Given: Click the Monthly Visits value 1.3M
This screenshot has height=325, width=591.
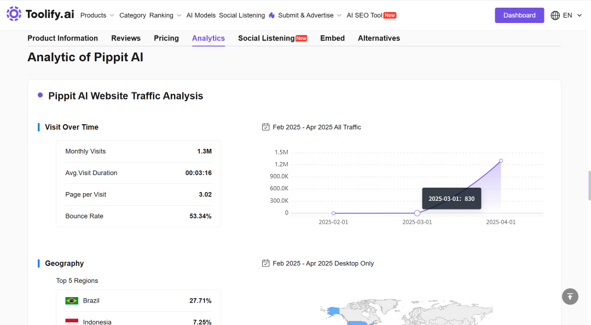Looking at the screenshot, I should [204, 151].
